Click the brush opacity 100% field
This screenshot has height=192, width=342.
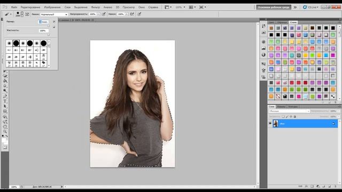[93, 14]
